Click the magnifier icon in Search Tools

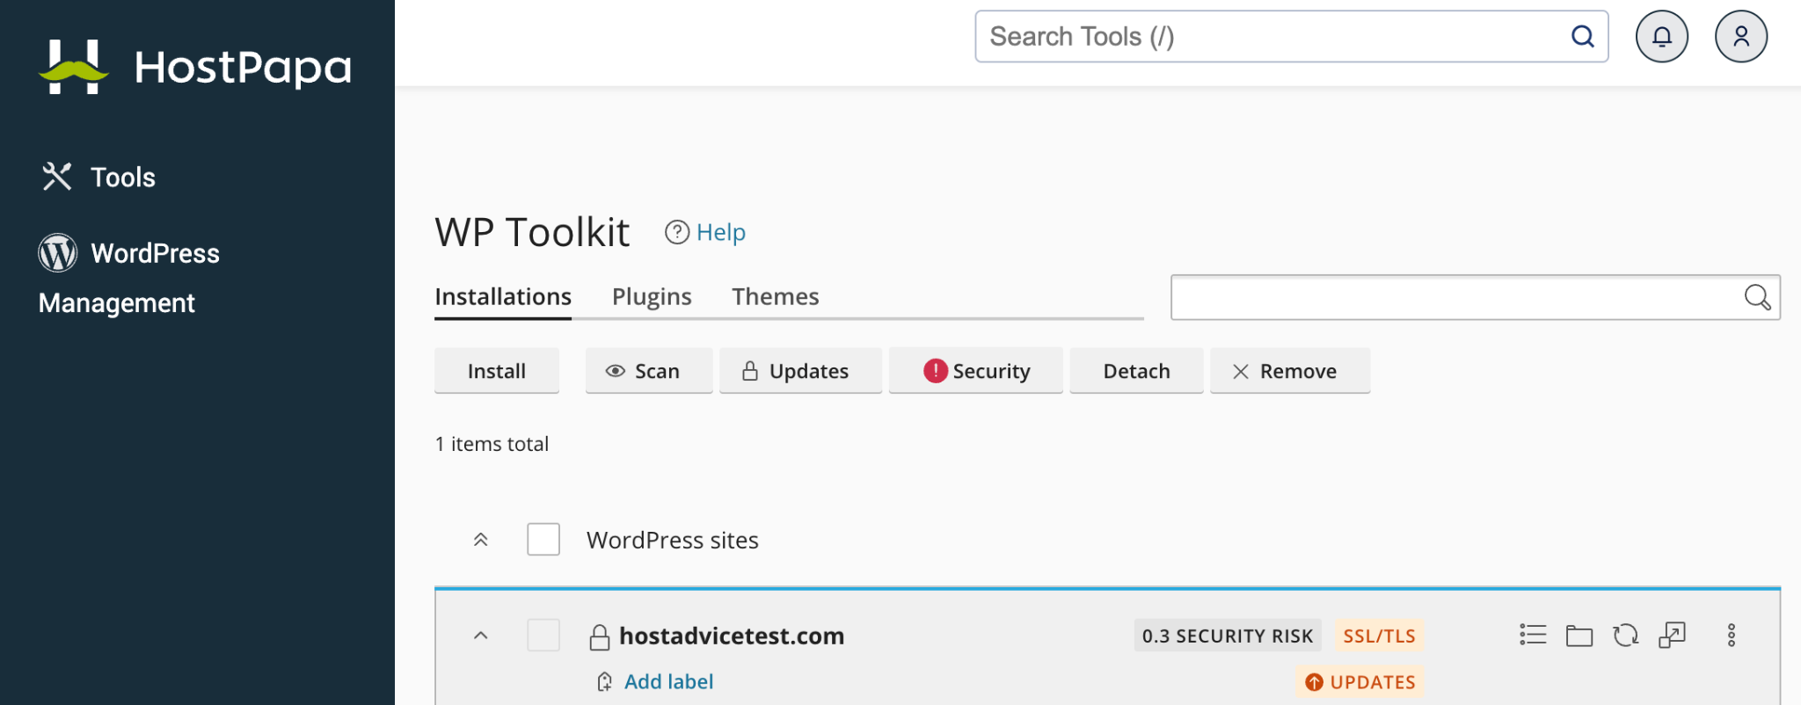click(x=1583, y=37)
